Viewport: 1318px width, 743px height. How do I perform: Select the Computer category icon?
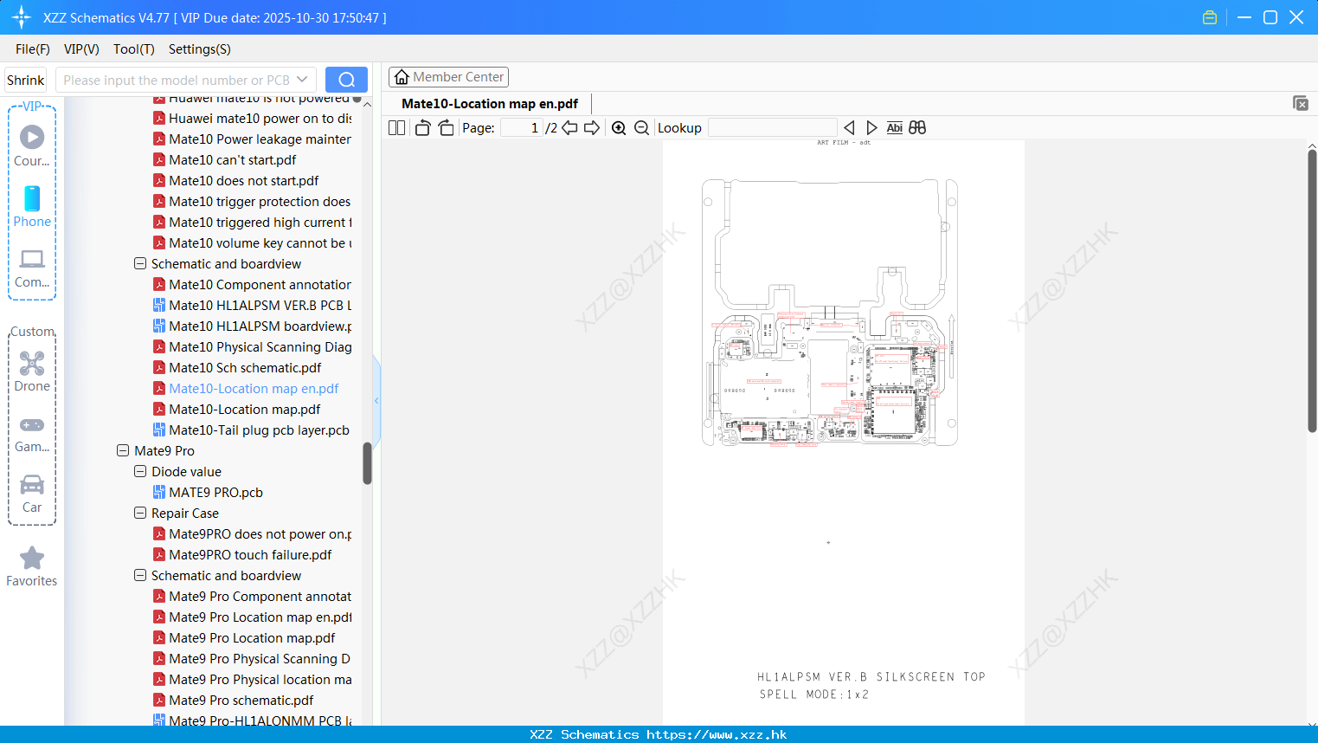point(32,268)
